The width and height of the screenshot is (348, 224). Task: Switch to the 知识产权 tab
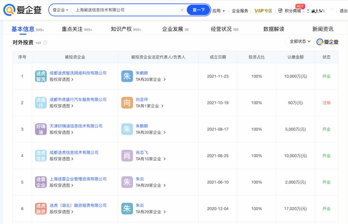pyautogui.click(x=126, y=29)
